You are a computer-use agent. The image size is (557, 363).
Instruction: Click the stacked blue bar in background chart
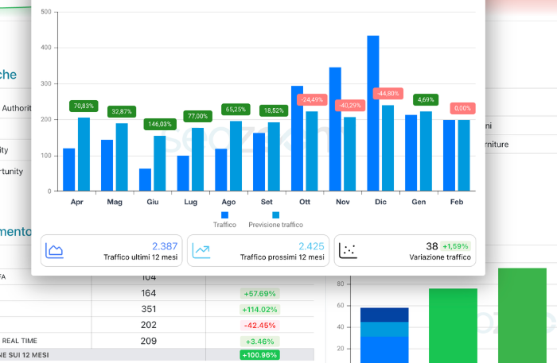[x=384, y=335]
